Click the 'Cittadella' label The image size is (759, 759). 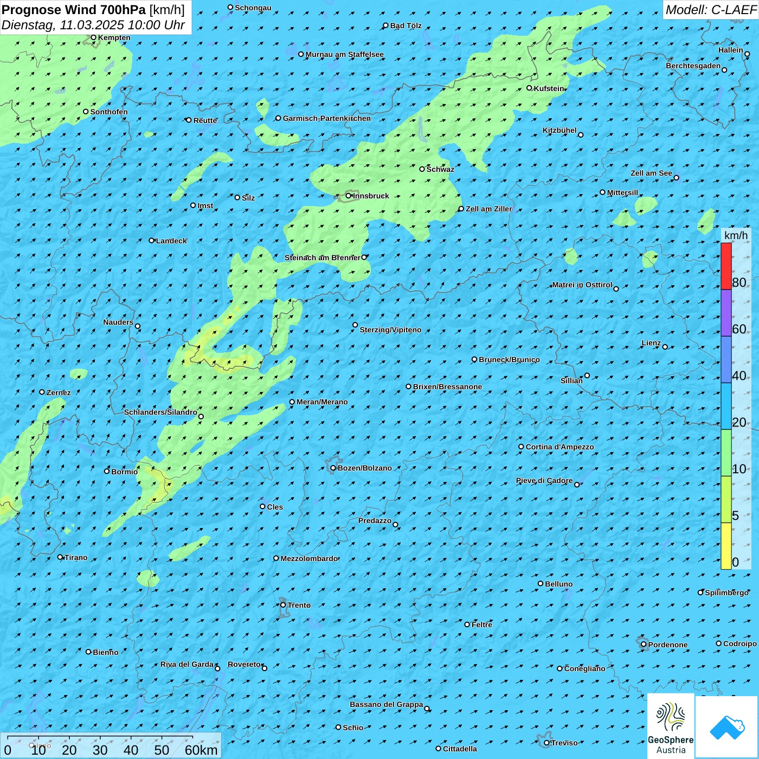click(x=460, y=749)
